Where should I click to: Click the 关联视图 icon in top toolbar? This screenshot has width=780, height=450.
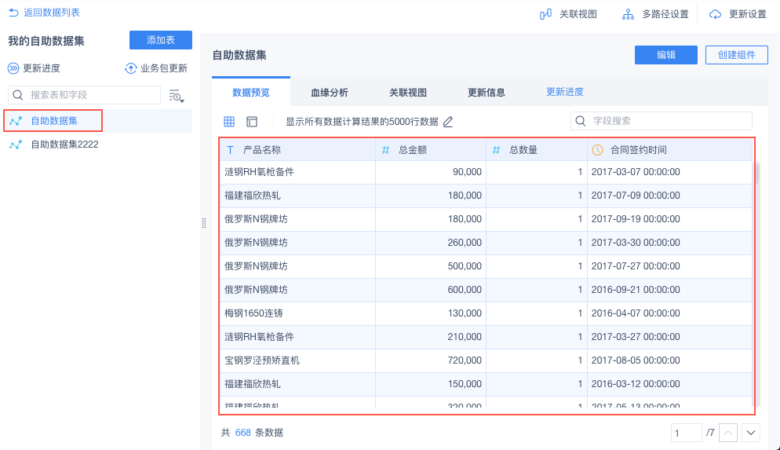[x=545, y=14]
